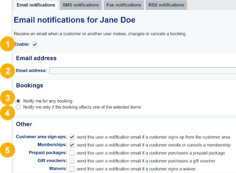Enable Gift vouchers notification checkbox
236x173 pixels.
(72, 161)
